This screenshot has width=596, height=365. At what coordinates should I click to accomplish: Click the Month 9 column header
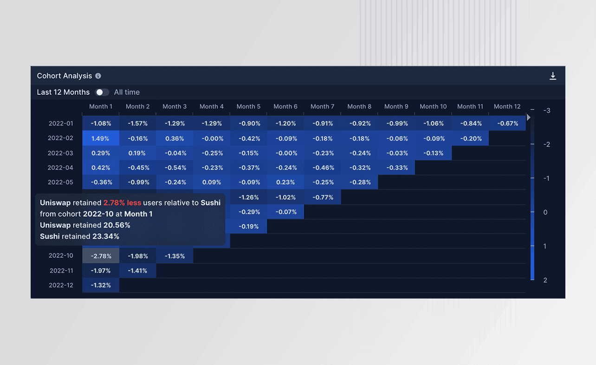point(396,106)
